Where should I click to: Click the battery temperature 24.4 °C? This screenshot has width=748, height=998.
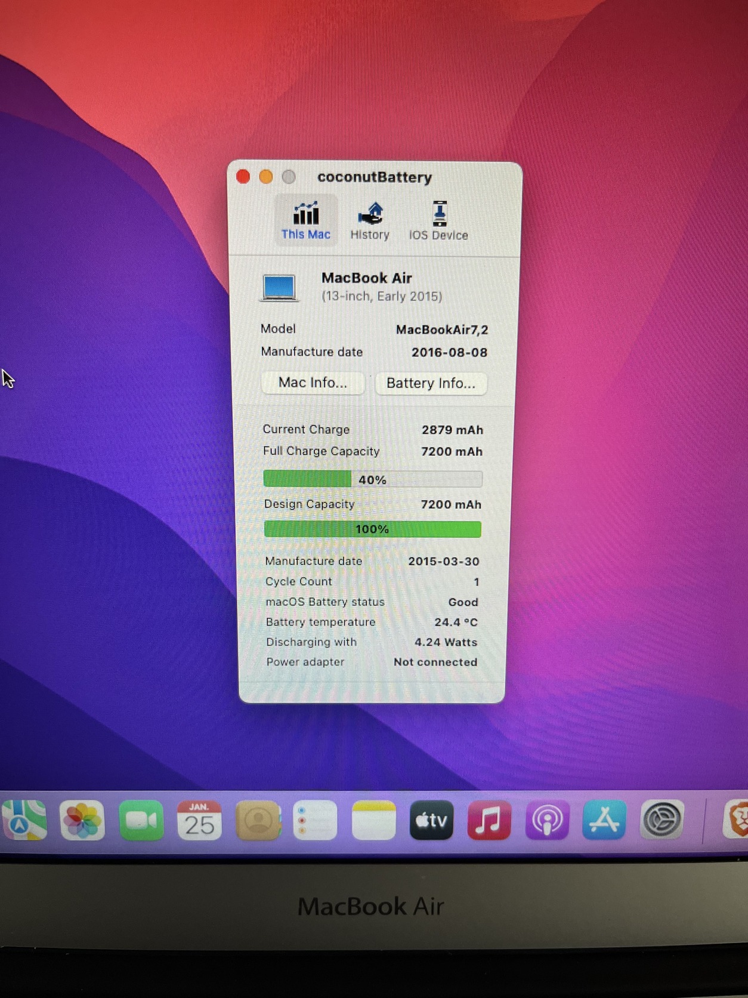(x=456, y=622)
